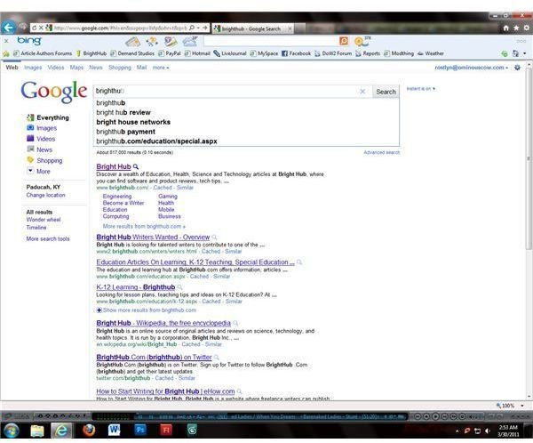Image resolution: width=533 pixels, height=443 pixels.
Task: Open Windows Start button
Action: point(12,431)
